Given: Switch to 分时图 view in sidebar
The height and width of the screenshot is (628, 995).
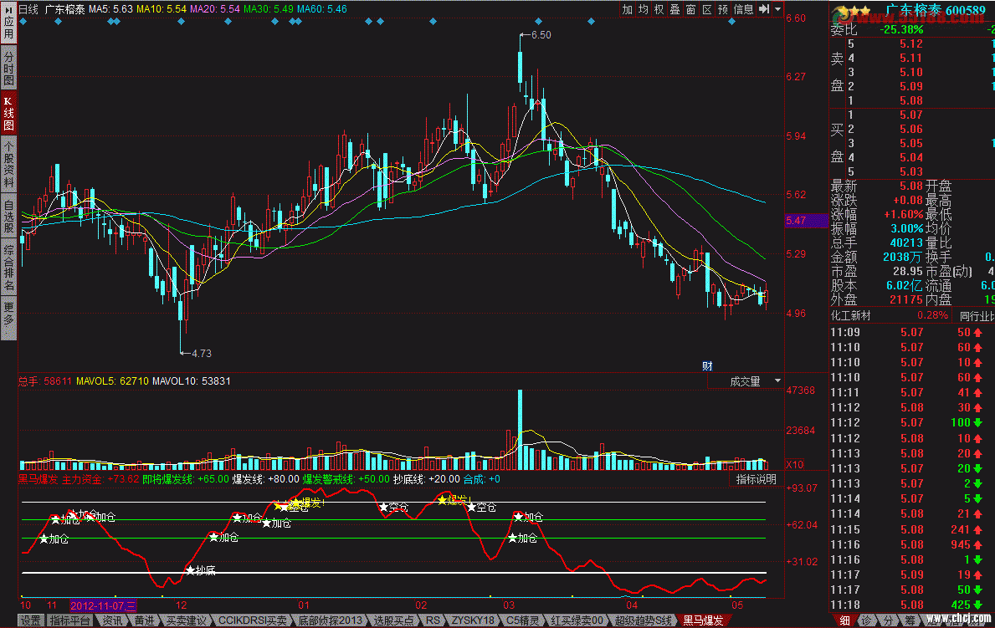Looking at the screenshot, I should 8,69.
